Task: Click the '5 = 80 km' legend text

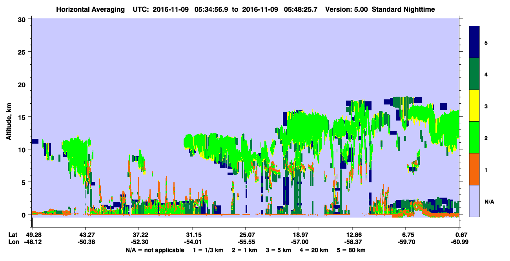Action: pyautogui.click(x=352, y=250)
